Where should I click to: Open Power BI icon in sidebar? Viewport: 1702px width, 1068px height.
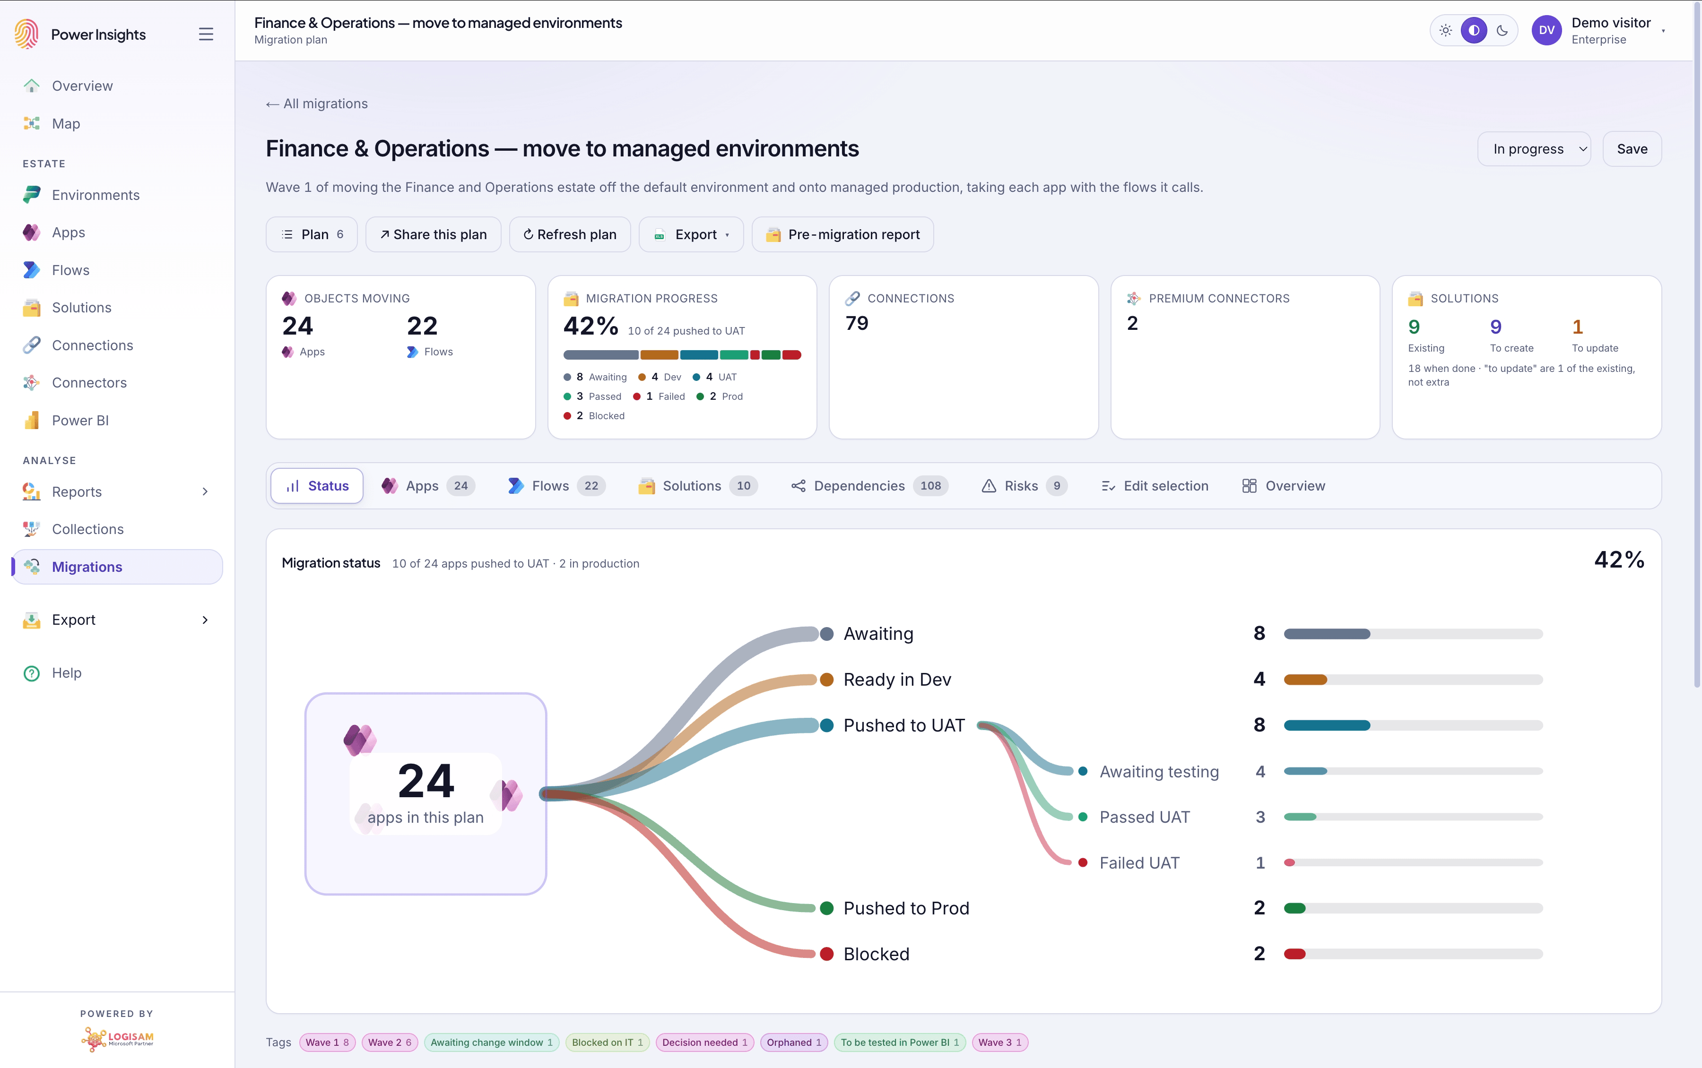pos(32,420)
